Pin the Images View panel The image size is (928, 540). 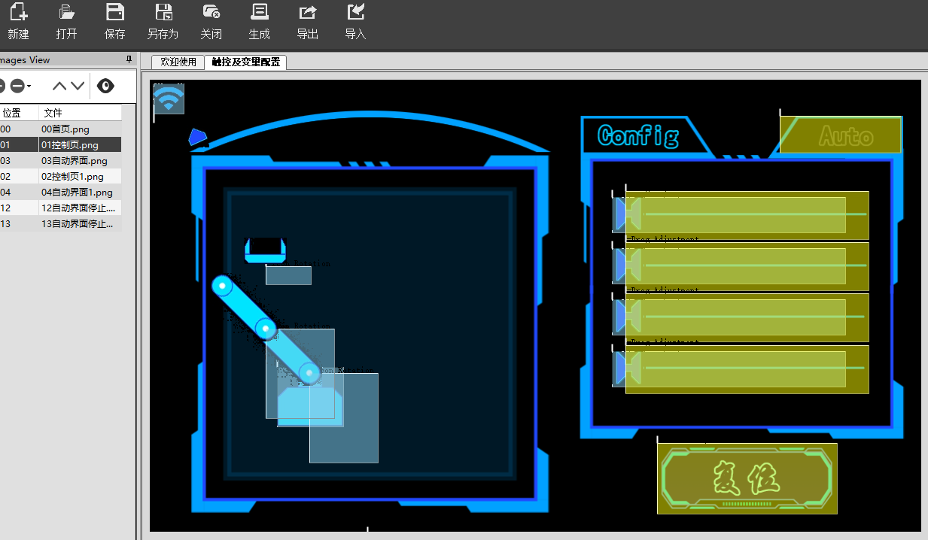click(x=129, y=59)
